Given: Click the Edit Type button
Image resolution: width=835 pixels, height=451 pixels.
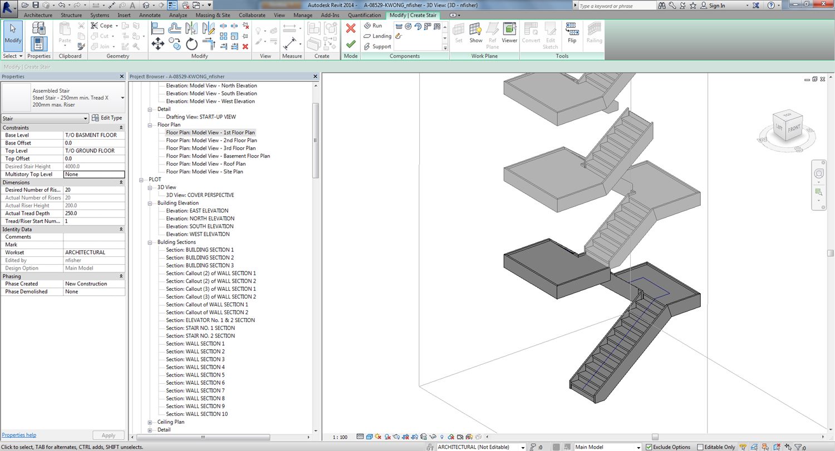Looking at the screenshot, I should click(x=107, y=118).
